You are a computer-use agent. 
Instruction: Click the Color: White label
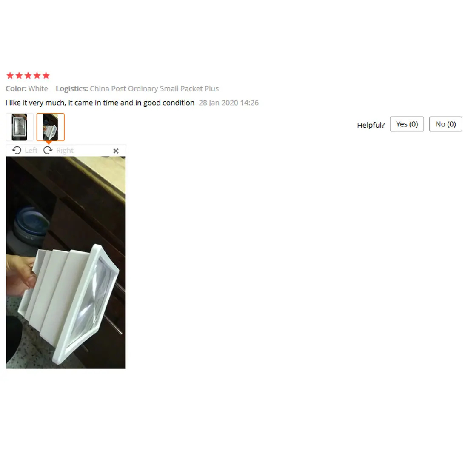click(26, 88)
